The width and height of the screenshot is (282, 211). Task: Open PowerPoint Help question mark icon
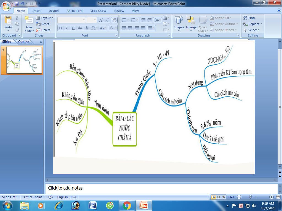point(279,10)
